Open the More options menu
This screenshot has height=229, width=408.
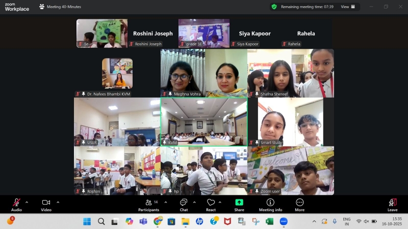pos(299,204)
